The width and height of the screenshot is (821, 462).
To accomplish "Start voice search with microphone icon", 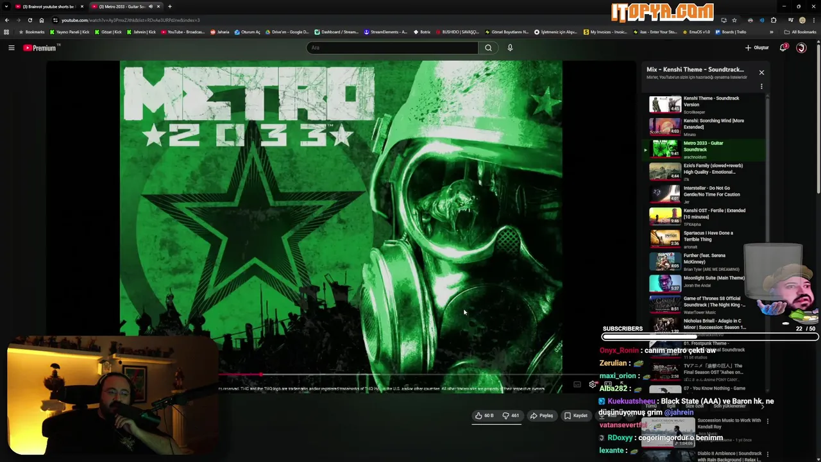I will (510, 47).
